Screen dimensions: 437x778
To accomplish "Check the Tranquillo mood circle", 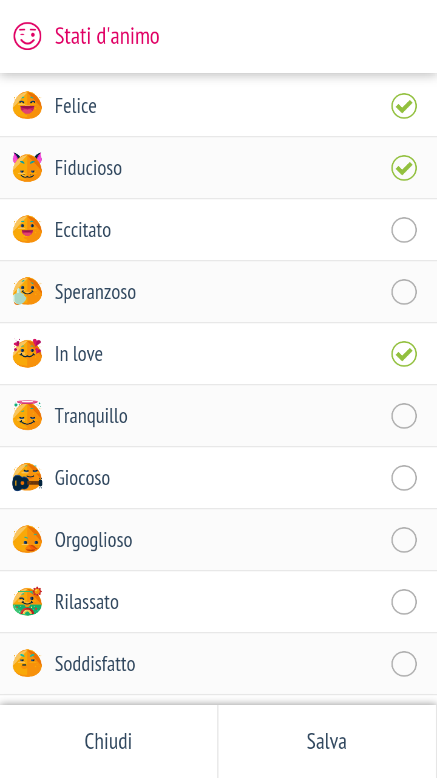I will (404, 416).
